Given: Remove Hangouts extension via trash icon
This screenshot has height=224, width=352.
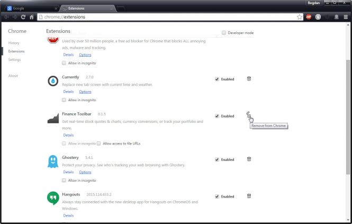Looking at the screenshot, I should pyautogui.click(x=249, y=196).
